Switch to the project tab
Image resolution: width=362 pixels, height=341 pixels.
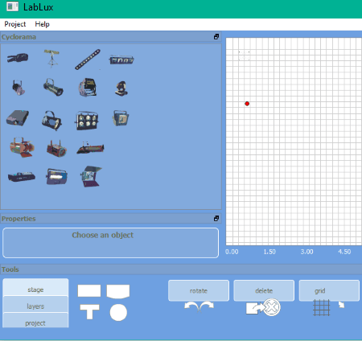click(35, 320)
